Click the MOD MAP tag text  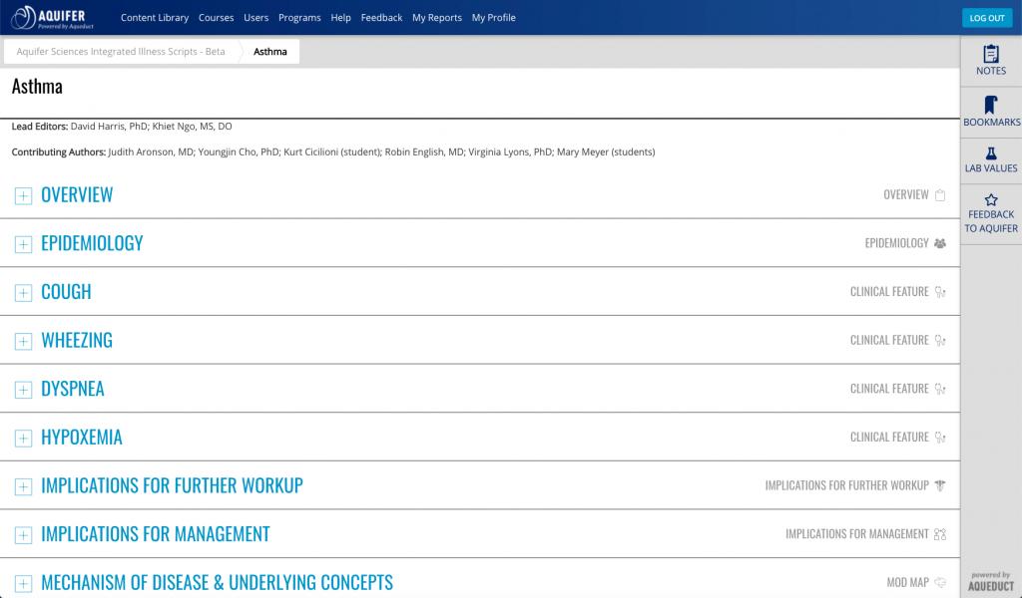coord(908,582)
